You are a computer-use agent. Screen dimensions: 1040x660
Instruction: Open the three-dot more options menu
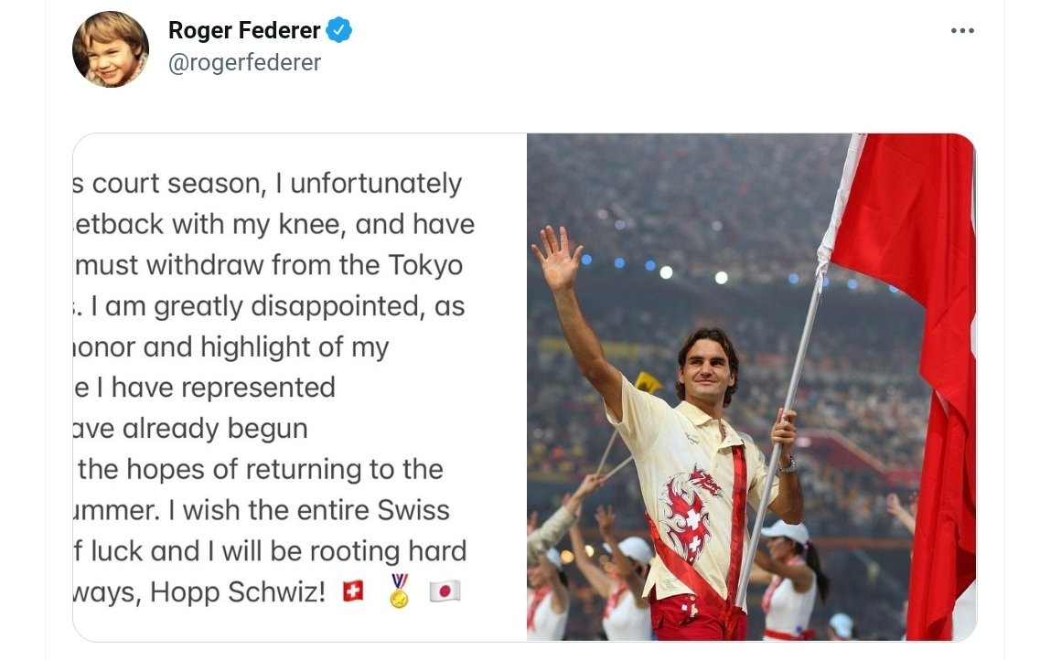pos(962,30)
